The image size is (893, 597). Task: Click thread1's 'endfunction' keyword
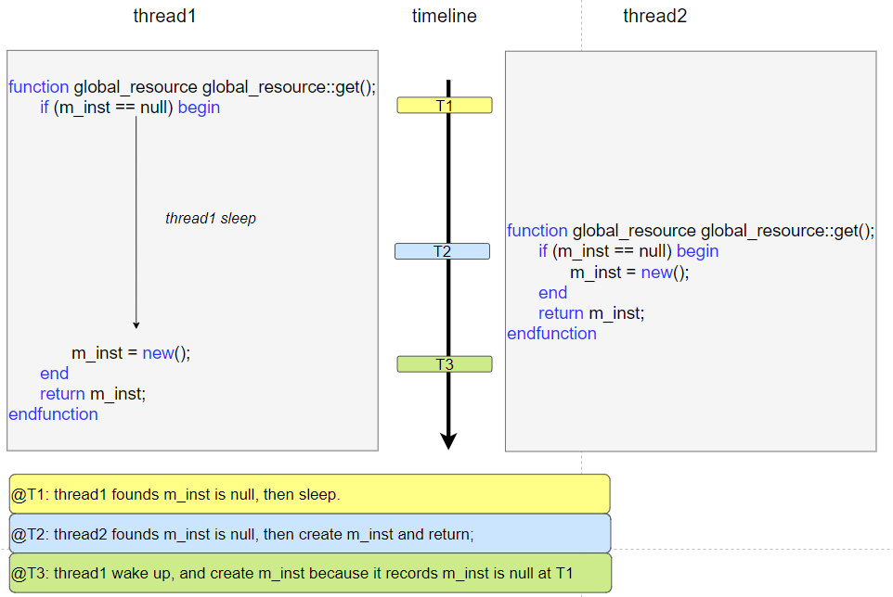point(53,414)
